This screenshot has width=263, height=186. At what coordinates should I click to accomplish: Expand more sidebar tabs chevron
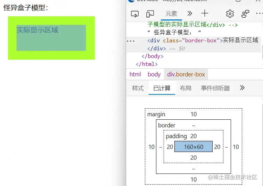[x=242, y=88]
